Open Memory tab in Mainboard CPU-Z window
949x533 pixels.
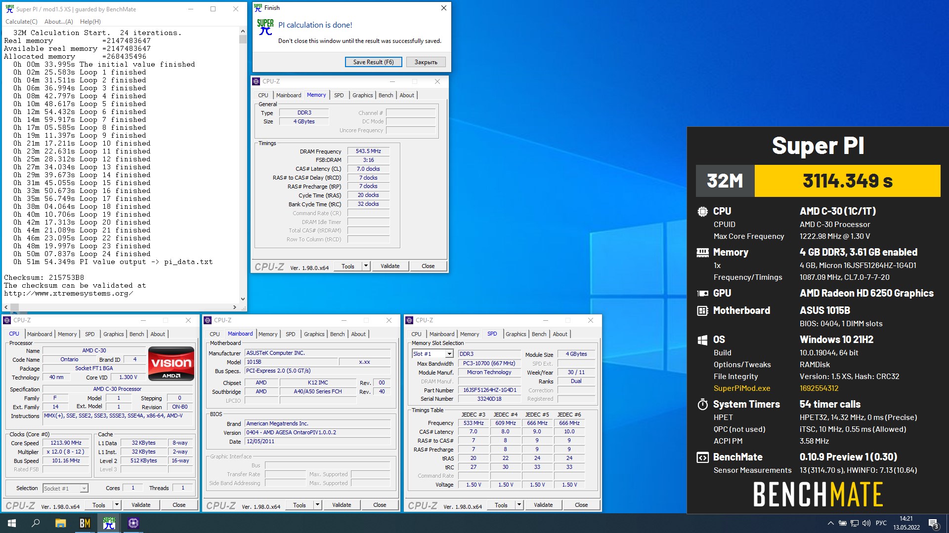[268, 334]
